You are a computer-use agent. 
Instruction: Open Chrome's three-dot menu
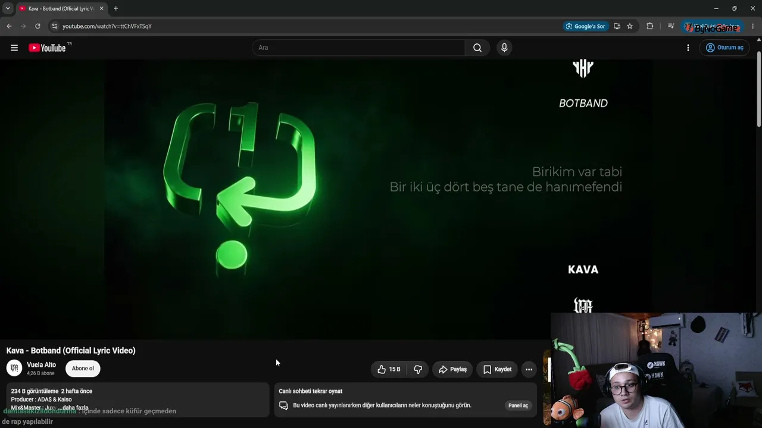pos(753,26)
